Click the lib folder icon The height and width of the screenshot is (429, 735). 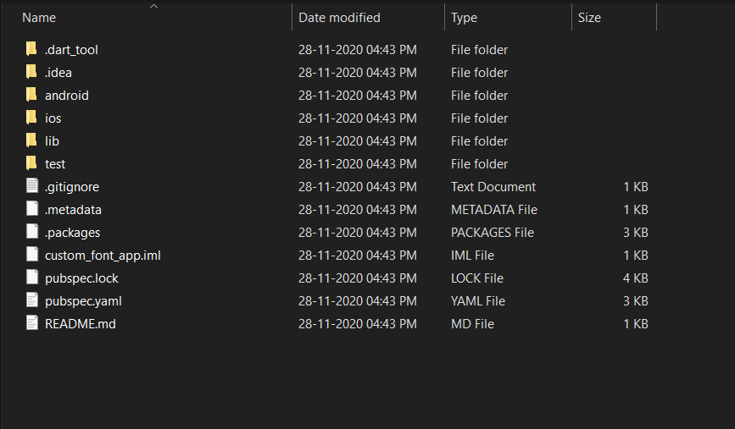click(31, 140)
